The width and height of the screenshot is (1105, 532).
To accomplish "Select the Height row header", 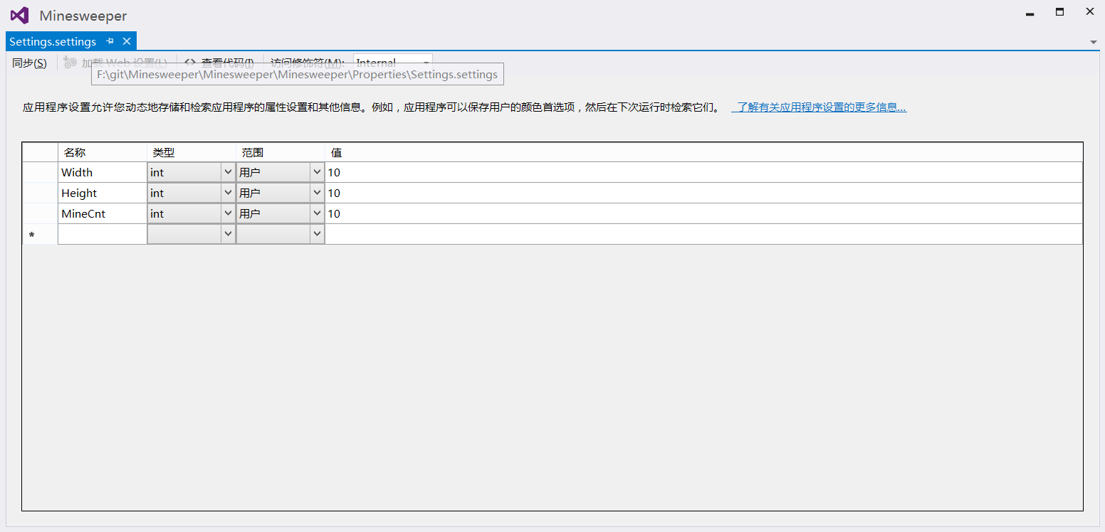I will (x=40, y=193).
